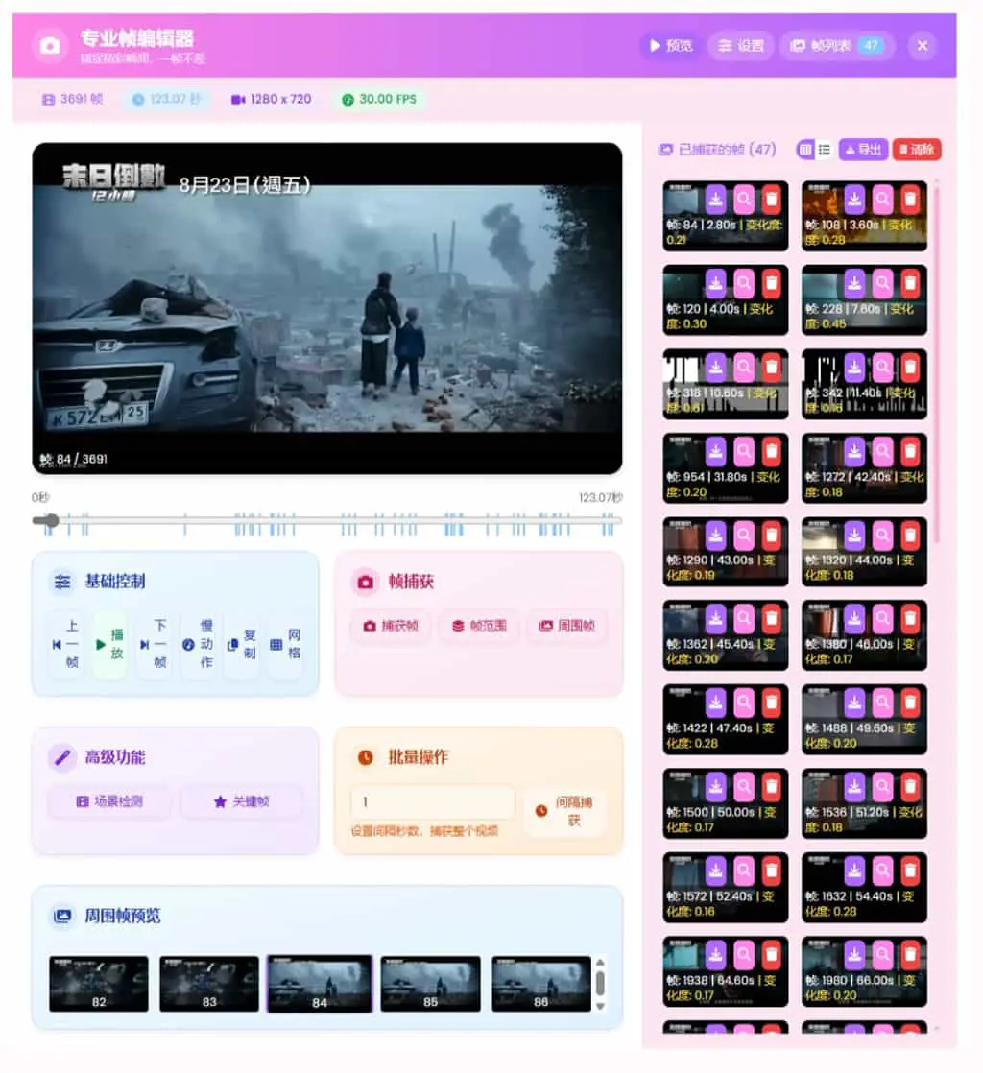
Task: Download captured frame 1980
Action: (854, 955)
